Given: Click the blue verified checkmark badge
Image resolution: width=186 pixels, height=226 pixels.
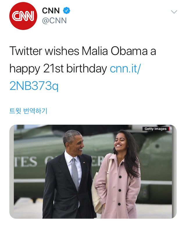Looking at the screenshot, I should [x=67, y=11].
